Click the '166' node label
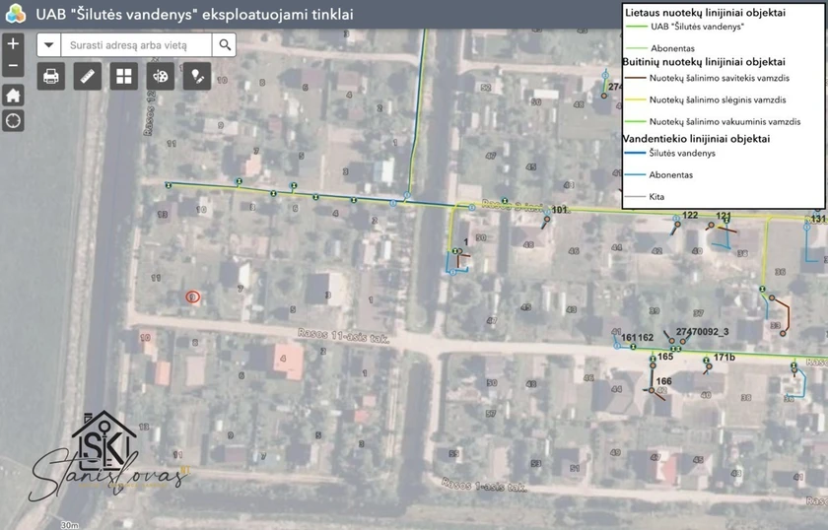This screenshot has height=530, width=828. 663,381
